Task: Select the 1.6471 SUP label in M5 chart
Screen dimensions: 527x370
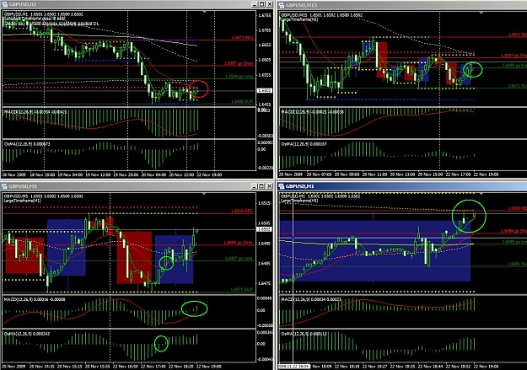Action: click(x=242, y=289)
